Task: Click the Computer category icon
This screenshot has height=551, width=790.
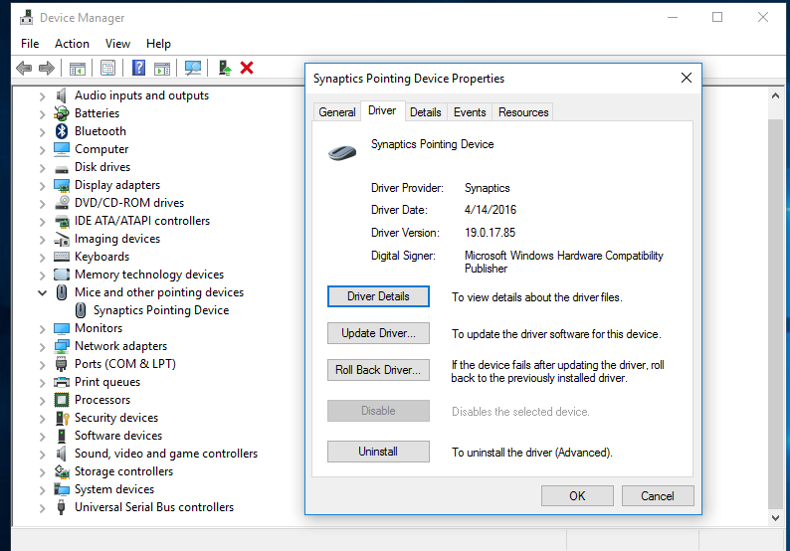Action: coord(62,149)
